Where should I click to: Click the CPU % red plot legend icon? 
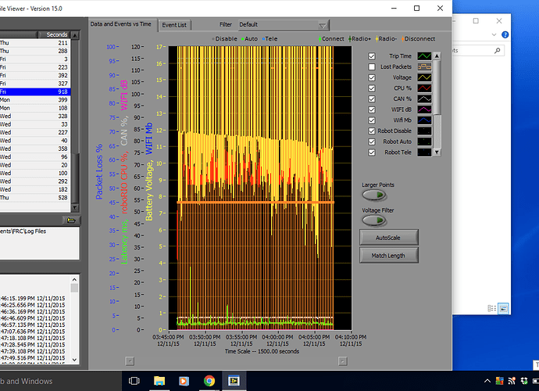[426, 89]
